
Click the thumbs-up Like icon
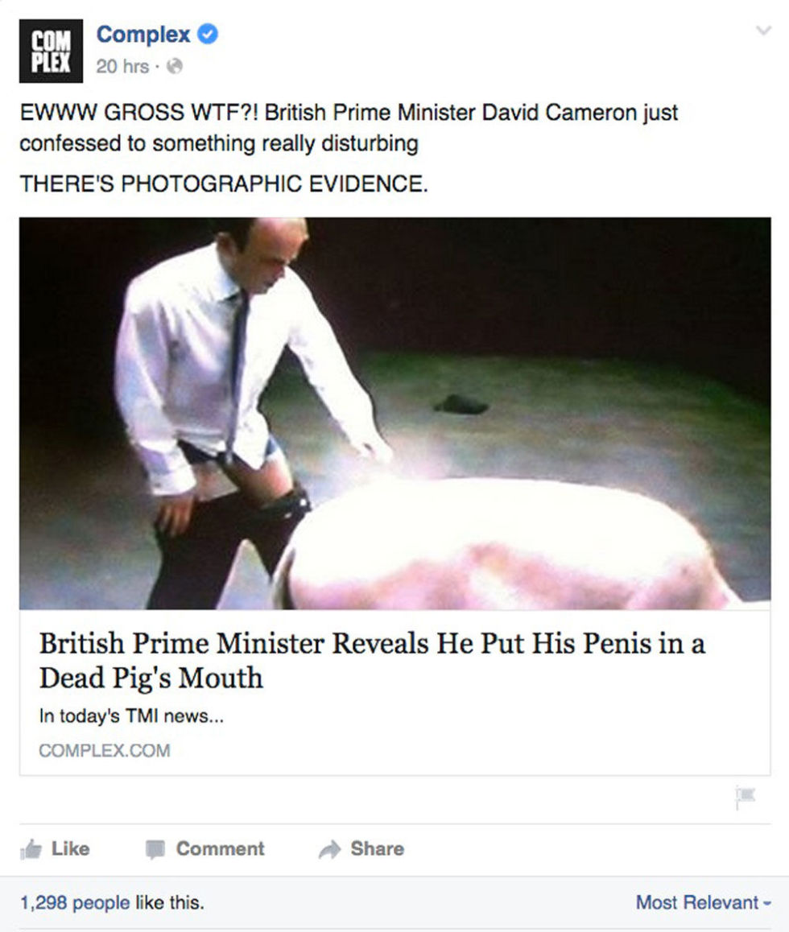pyautogui.click(x=31, y=849)
